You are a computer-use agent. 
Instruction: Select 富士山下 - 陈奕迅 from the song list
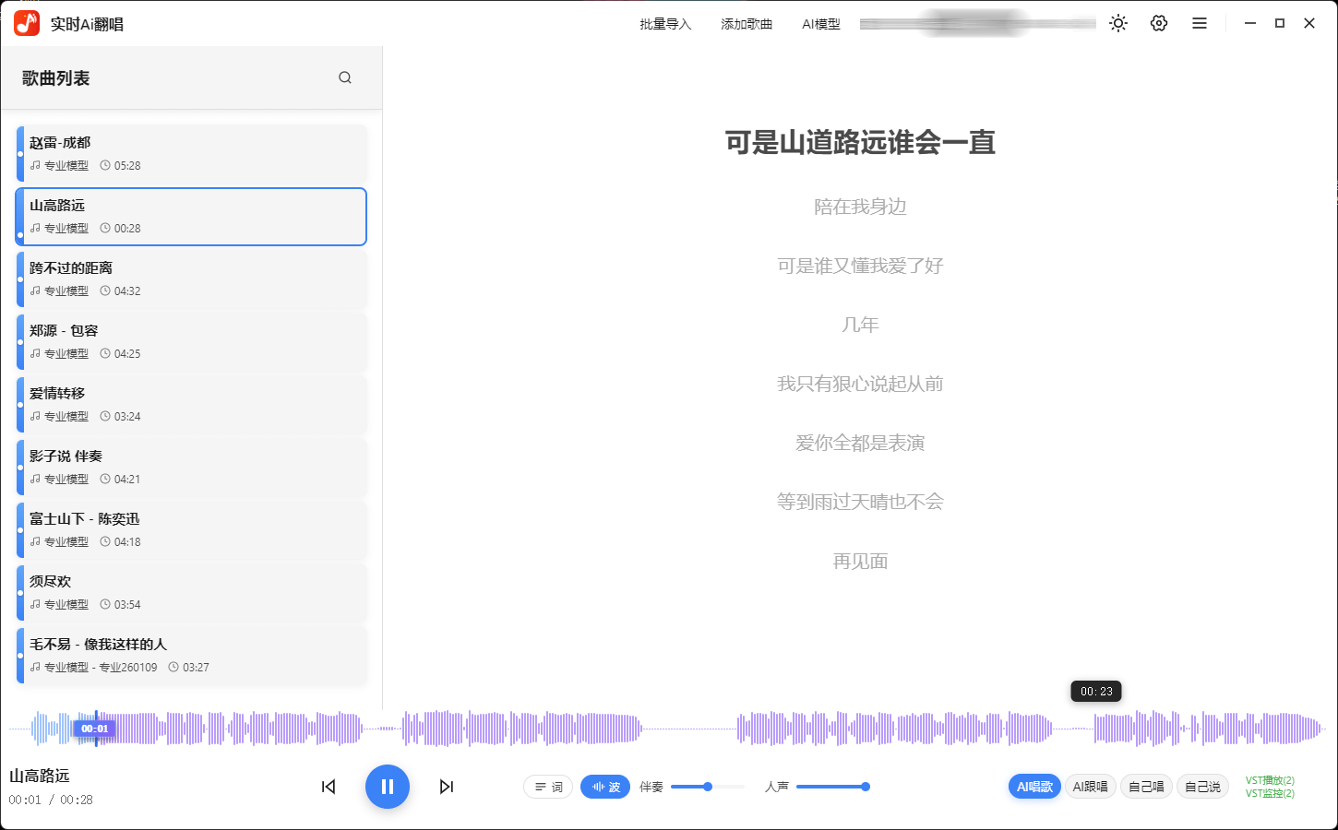[x=191, y=529]
